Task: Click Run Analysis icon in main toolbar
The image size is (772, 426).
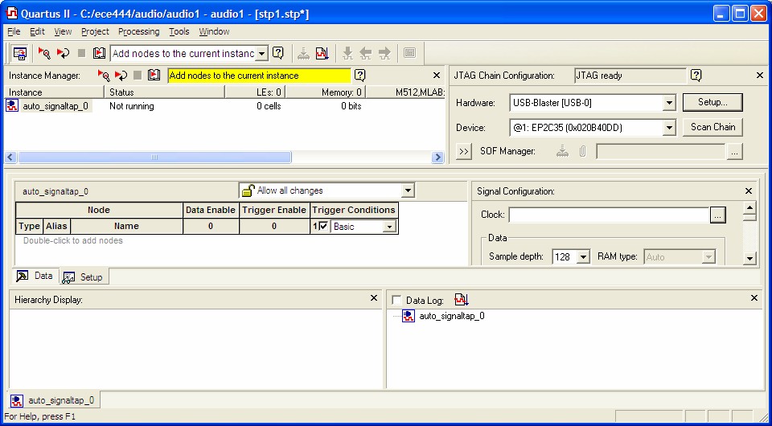Action: point(44,53)
